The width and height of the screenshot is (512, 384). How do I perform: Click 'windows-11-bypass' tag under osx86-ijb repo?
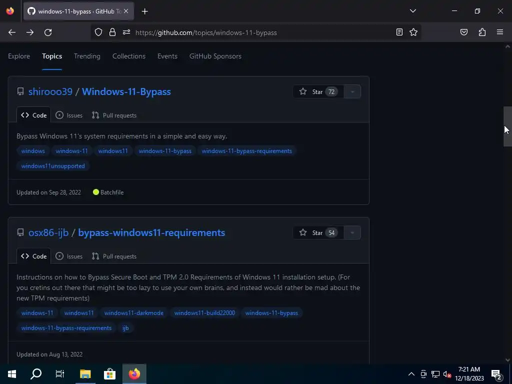(271, 313)
